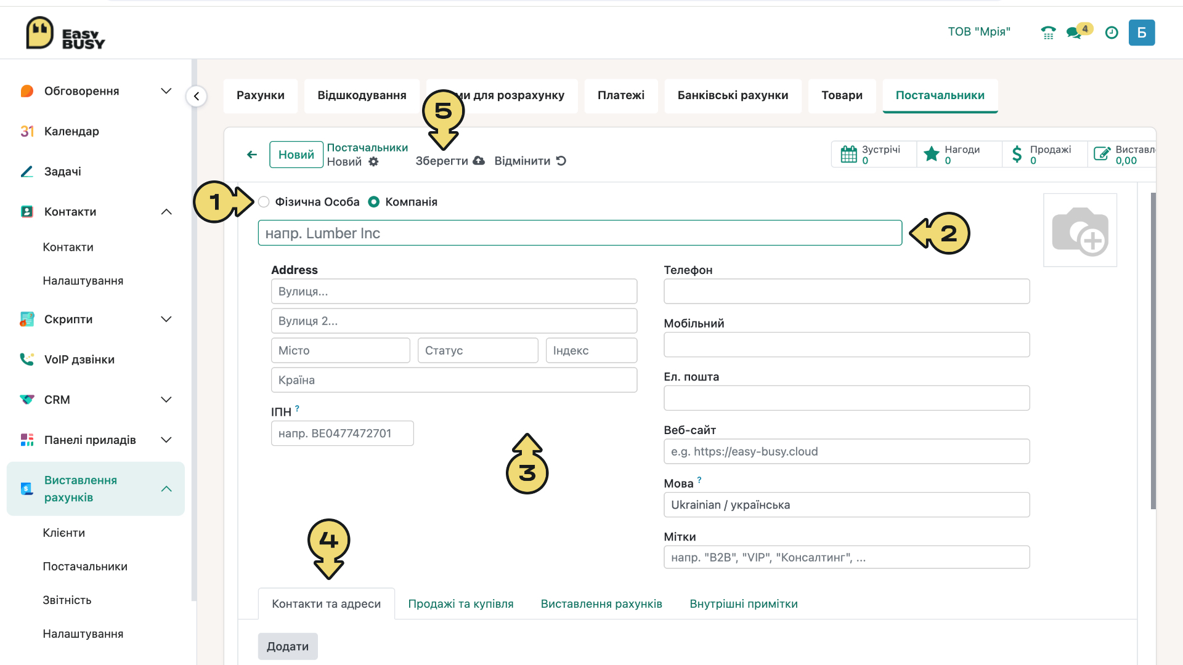
Task: Click the cloud upload save icon
Action: click(479, 161)
